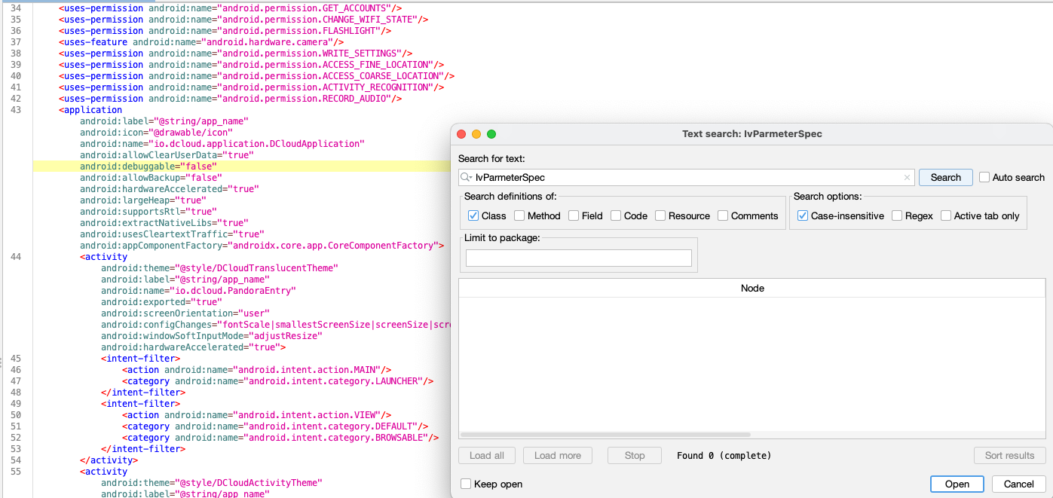This screenshot has height=498, width=1053.
Task: Click the GET_ACCOUNTS permission line
Action: pos(229,8)
